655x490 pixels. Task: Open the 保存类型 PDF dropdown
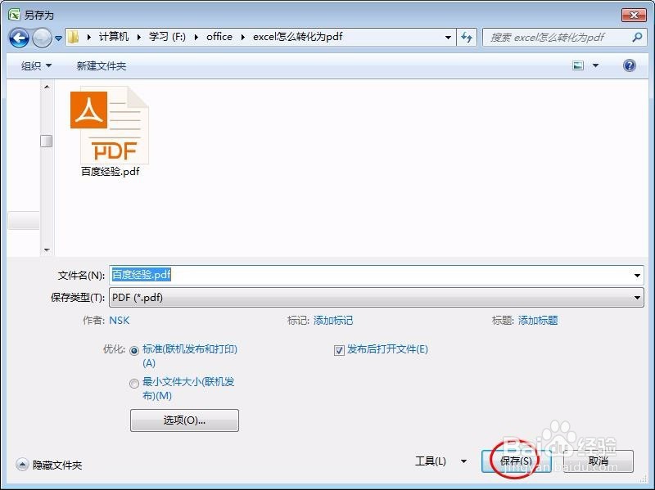(639, 297)
